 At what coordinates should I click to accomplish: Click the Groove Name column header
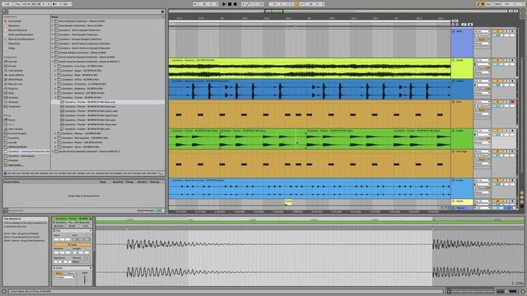[12, 183]
